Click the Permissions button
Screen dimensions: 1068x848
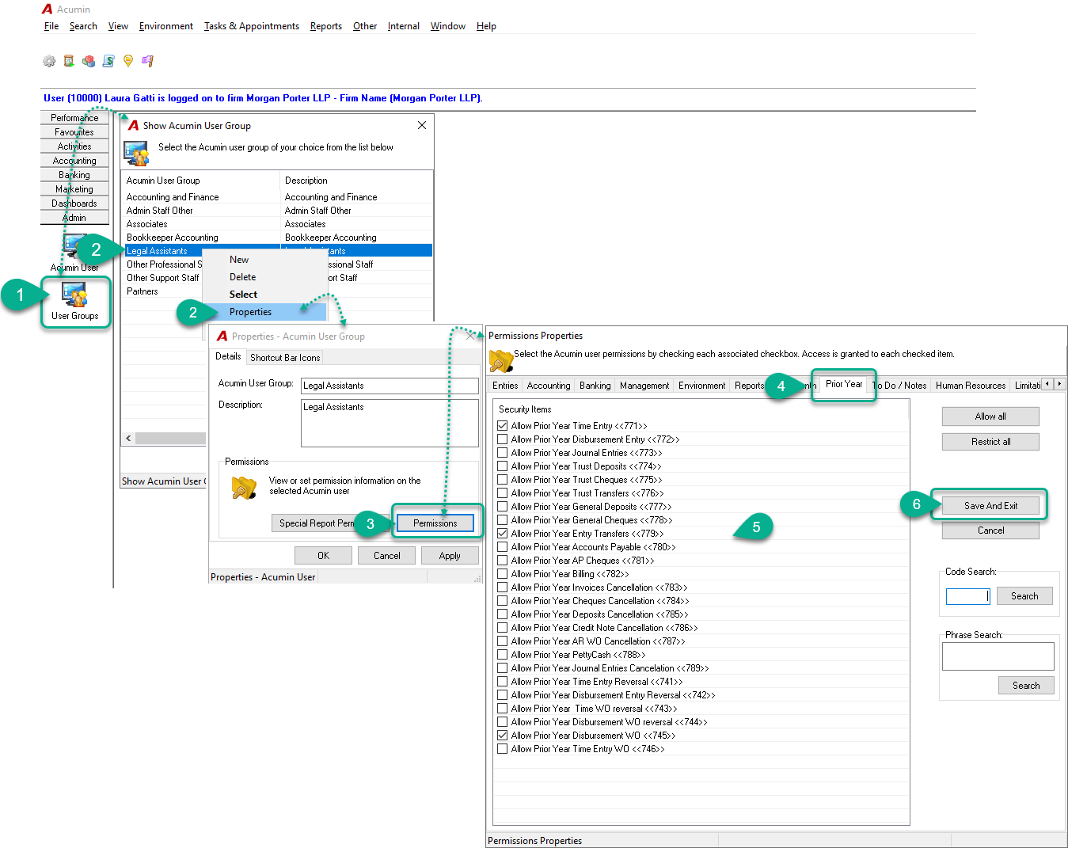tap(435, 523)
